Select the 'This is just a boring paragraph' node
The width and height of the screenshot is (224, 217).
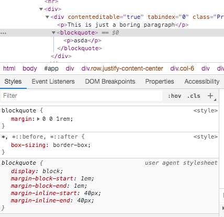[123, 25]
